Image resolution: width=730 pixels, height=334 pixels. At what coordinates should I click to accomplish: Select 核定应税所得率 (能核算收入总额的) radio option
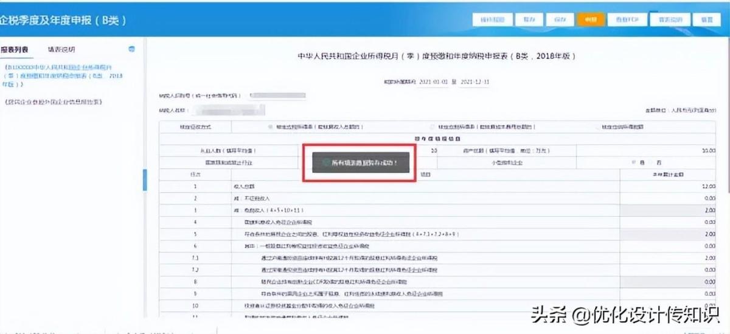tap(271, 127)
